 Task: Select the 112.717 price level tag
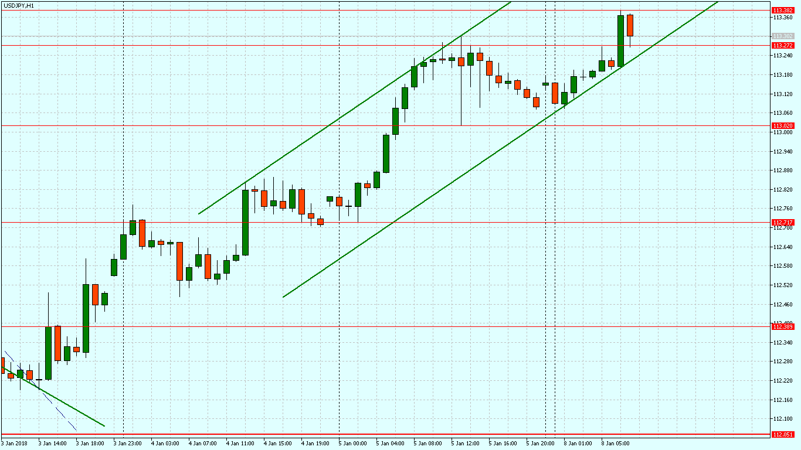point(783,223)
